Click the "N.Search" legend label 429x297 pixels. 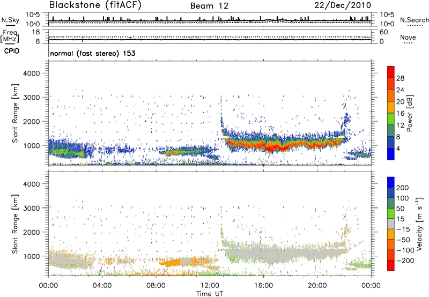click(x=414, y=20)
